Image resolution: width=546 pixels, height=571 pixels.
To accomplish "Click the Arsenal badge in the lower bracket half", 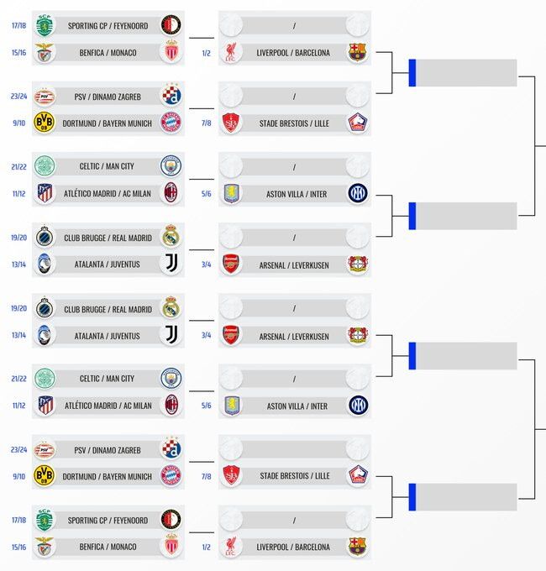I will click(x=230, y=335).
